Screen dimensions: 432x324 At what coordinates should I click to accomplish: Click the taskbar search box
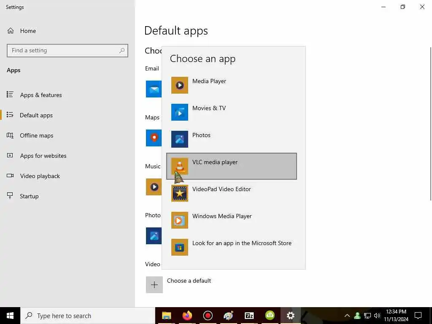tap(88, 316)
